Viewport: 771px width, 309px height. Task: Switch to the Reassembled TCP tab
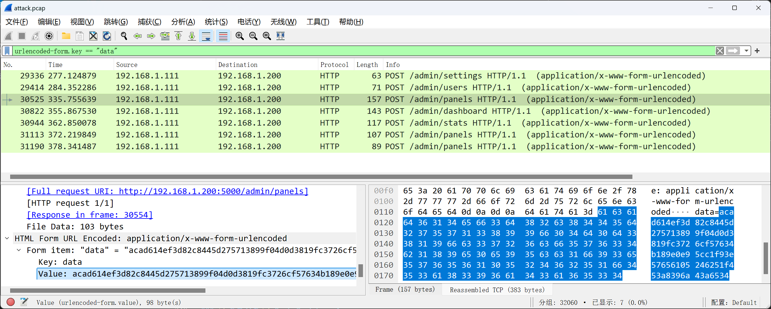(497, 290)
